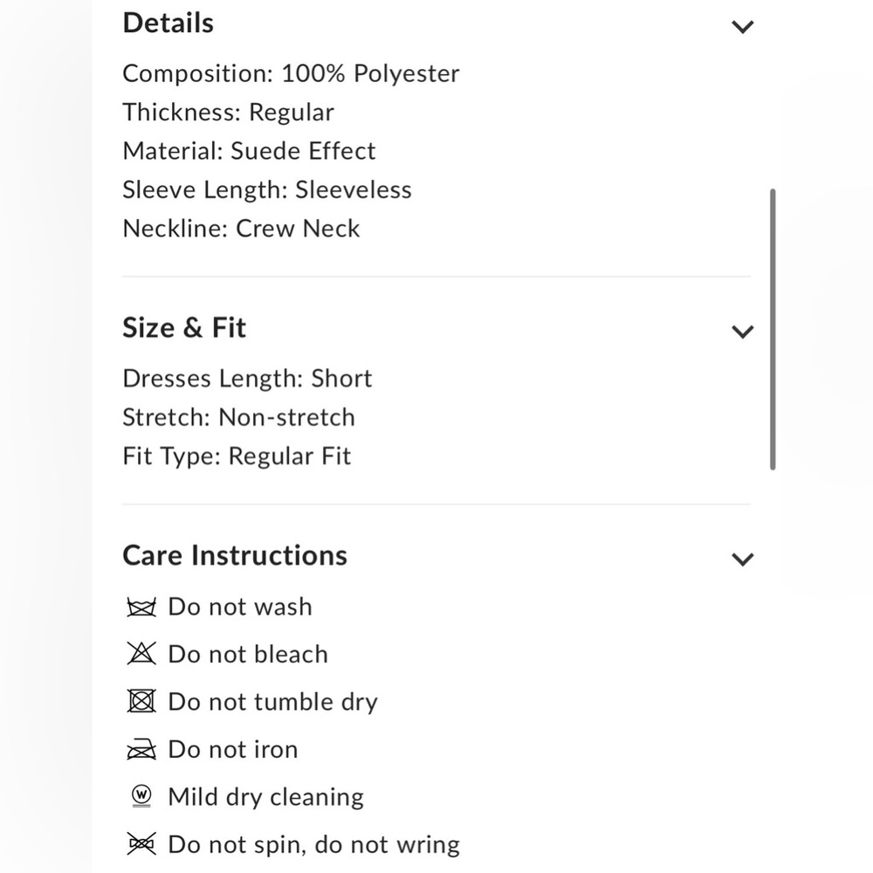Collapse the Details section chevron
873x873 pixels.
point(743,26)
